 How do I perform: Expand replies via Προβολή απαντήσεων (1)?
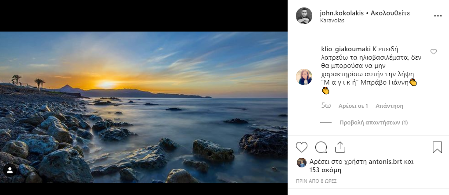point(374,123)
